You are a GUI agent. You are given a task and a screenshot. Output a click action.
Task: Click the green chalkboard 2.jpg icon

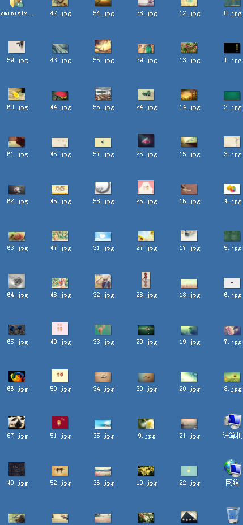pyautogui.click(x=232, y=96)
